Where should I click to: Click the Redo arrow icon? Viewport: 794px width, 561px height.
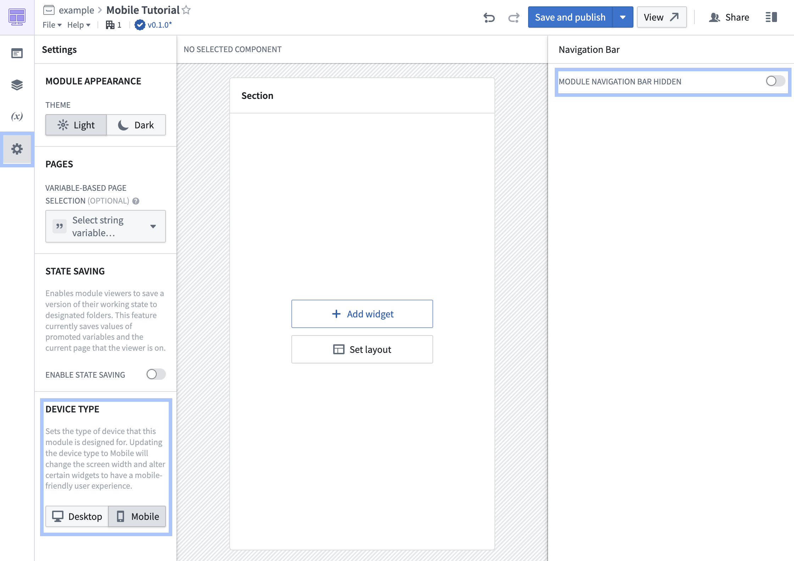(514, 17)
